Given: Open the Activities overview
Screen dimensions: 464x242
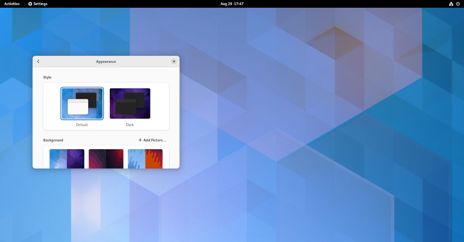Looking at the screenshot, I should (x=12, y=4).
